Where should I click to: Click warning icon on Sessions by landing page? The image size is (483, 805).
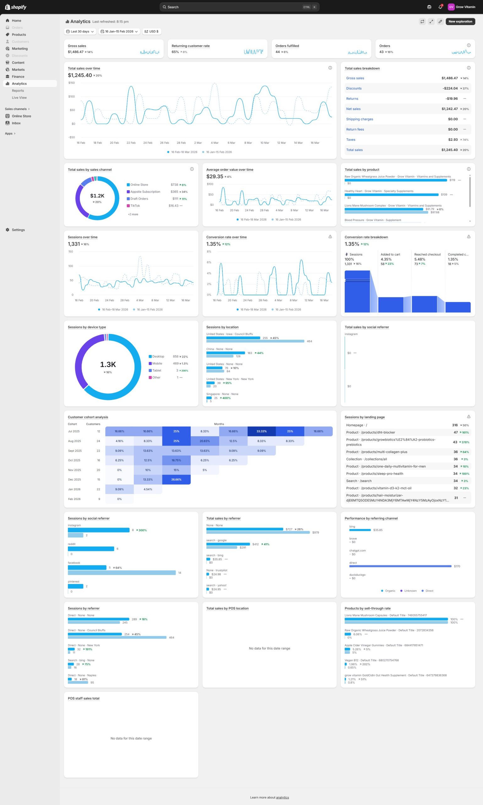click(468, 417)
